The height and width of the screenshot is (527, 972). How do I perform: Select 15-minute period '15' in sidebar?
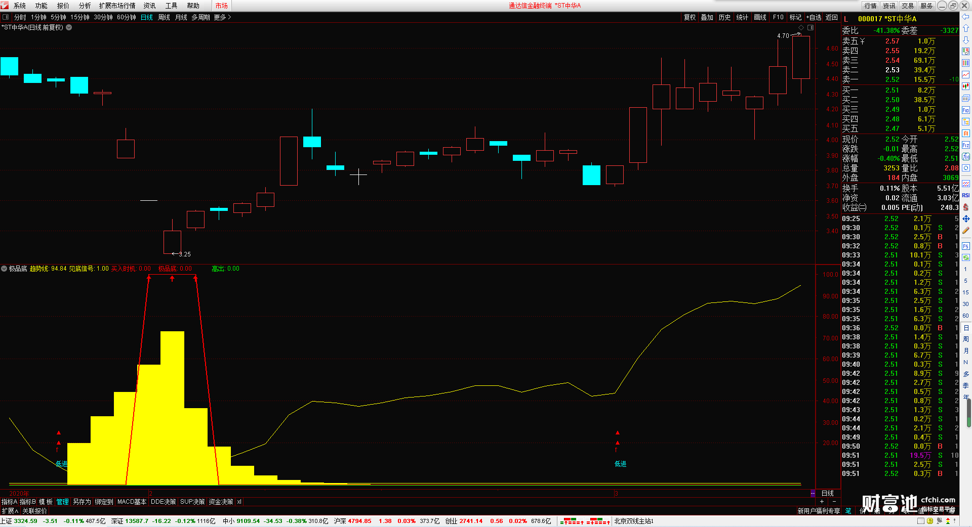pos(966,292)
